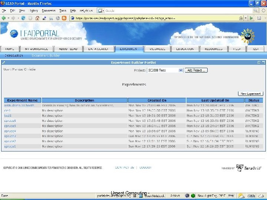The width and height of the screenshot is (267, 200).
Task: Open the File menu
Action: pyautogui.click(x=4, y=10)
